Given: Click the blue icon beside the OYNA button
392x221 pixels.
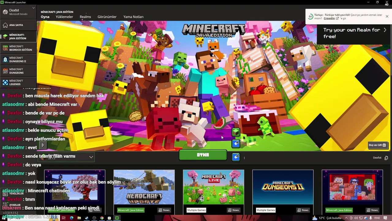Looking at the screenshot, I should point(236,157).
